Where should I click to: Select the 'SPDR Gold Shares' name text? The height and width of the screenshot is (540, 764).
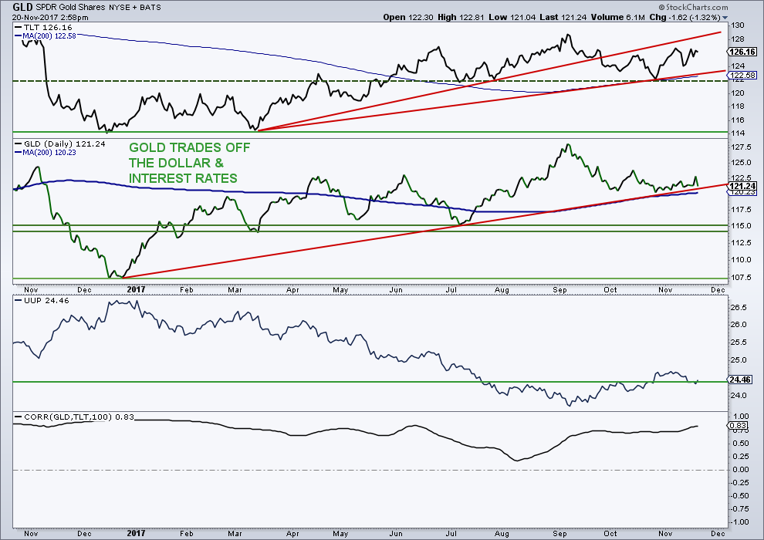point(70,7)
